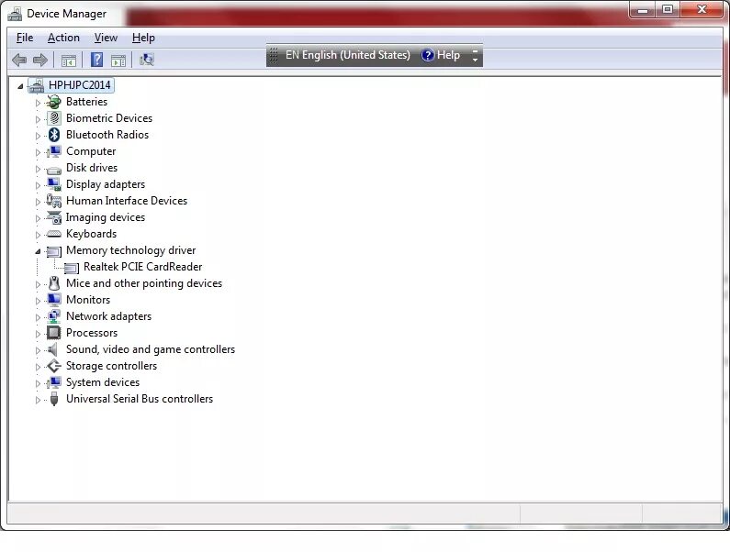Click the Show/Hide Action Pane toolbar icon
Viewport: 730px width, 552px height.
point(118,60)
